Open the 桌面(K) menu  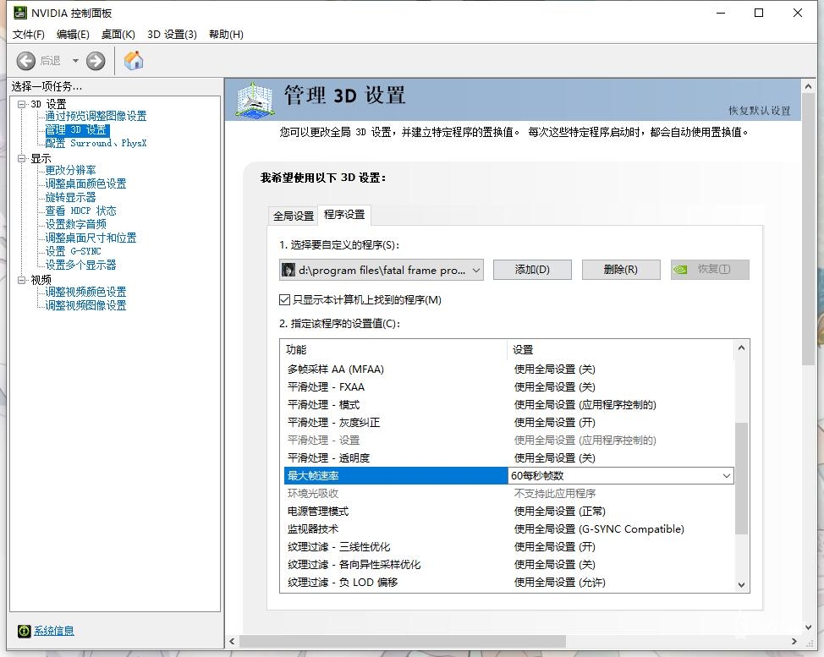118,35
